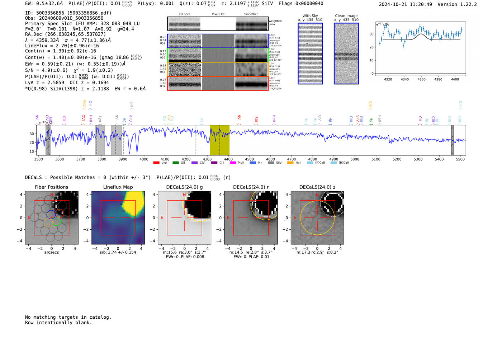502x342 pixels.
Task: Open the Lineflux Map panel
Action: coord(118,217)
